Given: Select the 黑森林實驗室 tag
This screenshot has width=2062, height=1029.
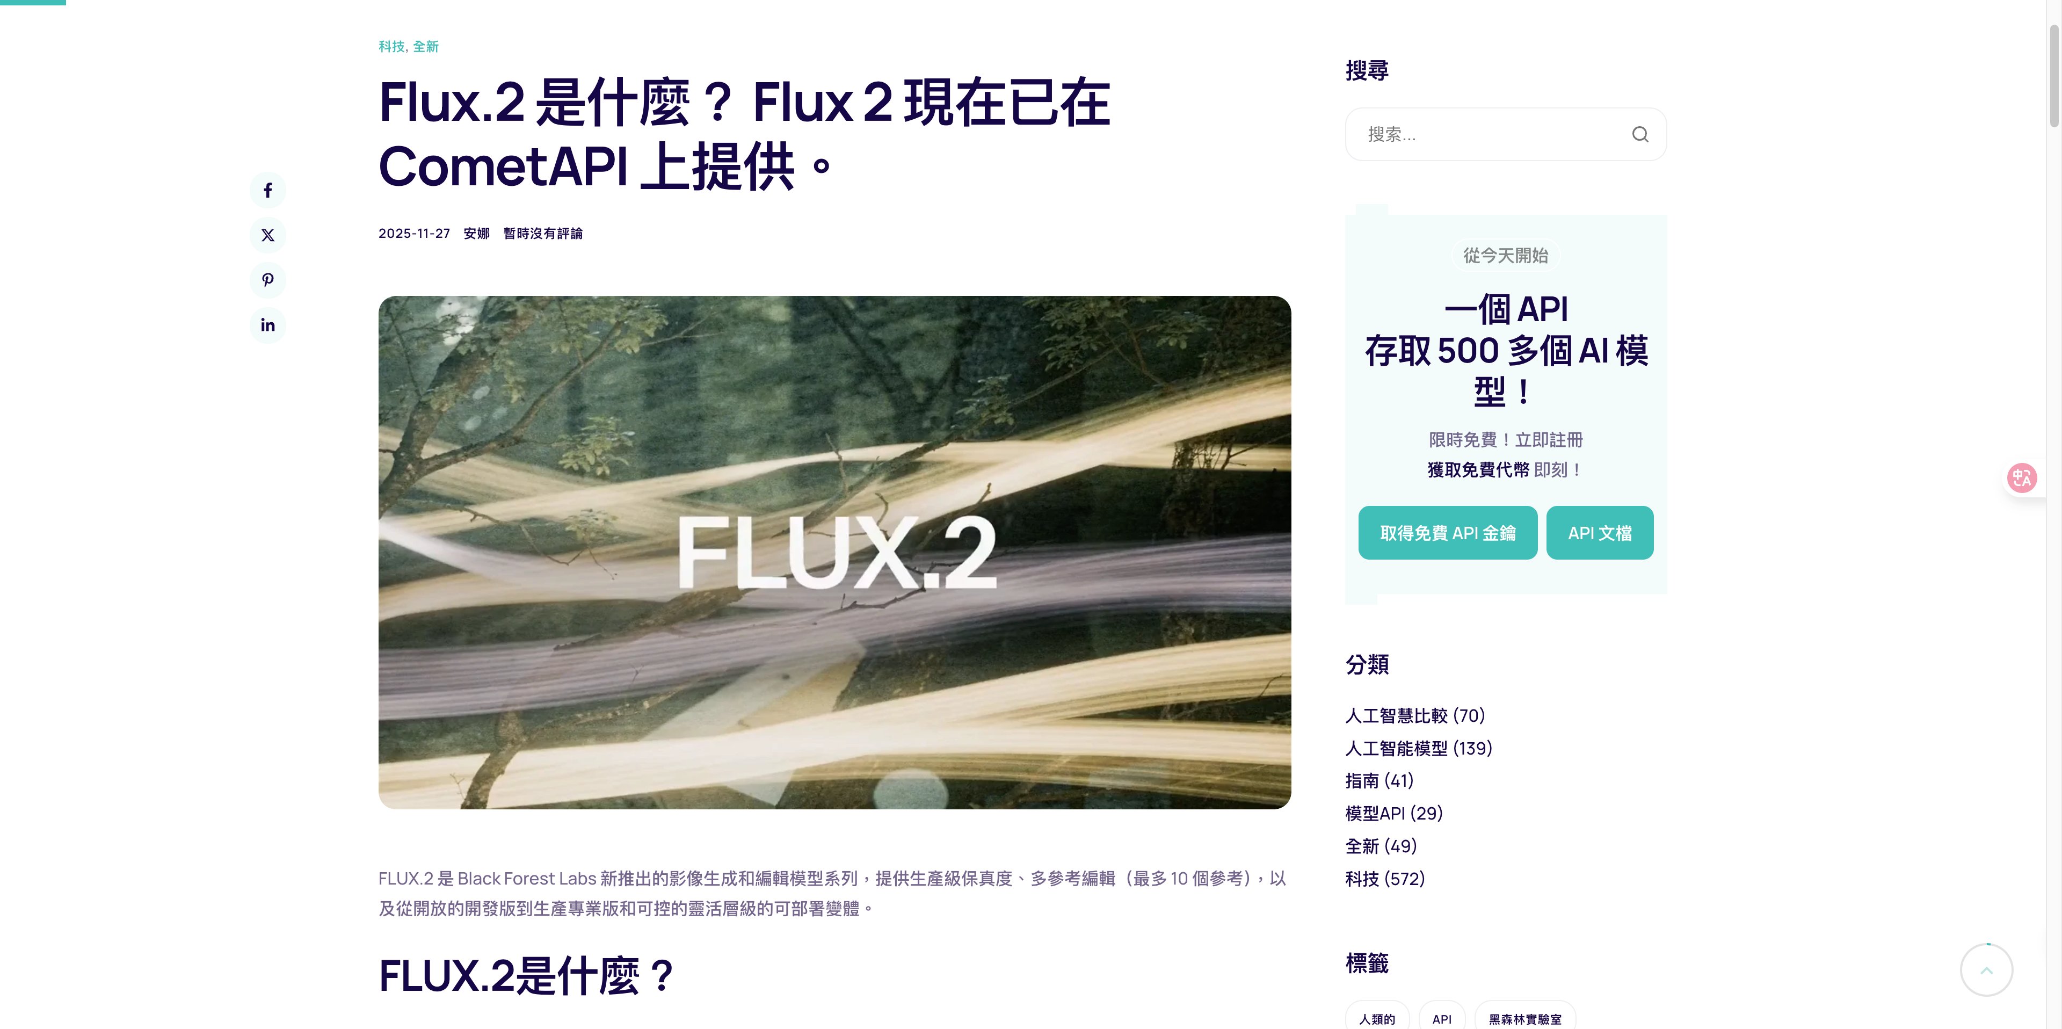Looking at the screenshot, I should 1524,1019.
